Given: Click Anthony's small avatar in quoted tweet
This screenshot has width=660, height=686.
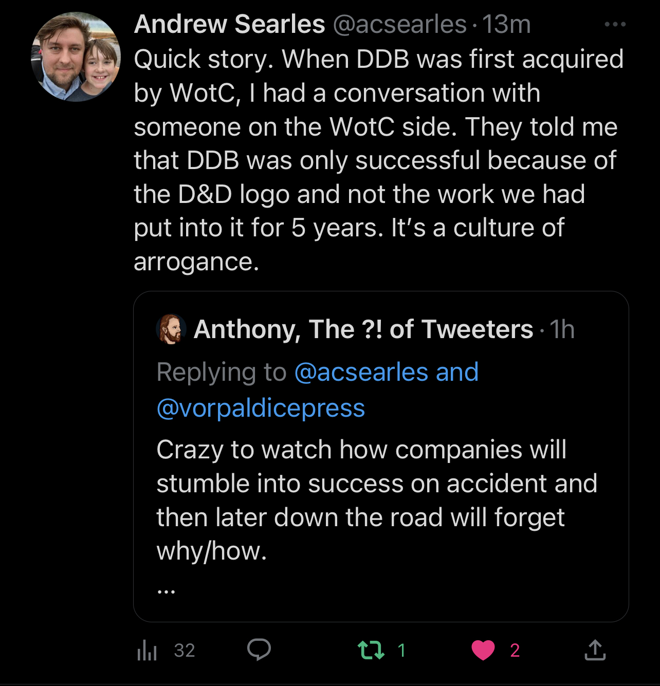Looking at the screenshot, I should pyautogui.click(x=171, y=329).
